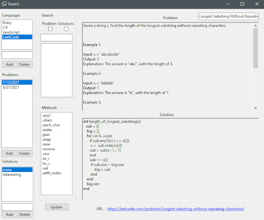264x220 pixels.
Task: Click the Form1 app icon in title bar
Action: [x=4, y=4]
